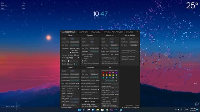Click the Other projects link
Image resolution: width=200 pixels, height=112 pixels.
tap(129, 105)
